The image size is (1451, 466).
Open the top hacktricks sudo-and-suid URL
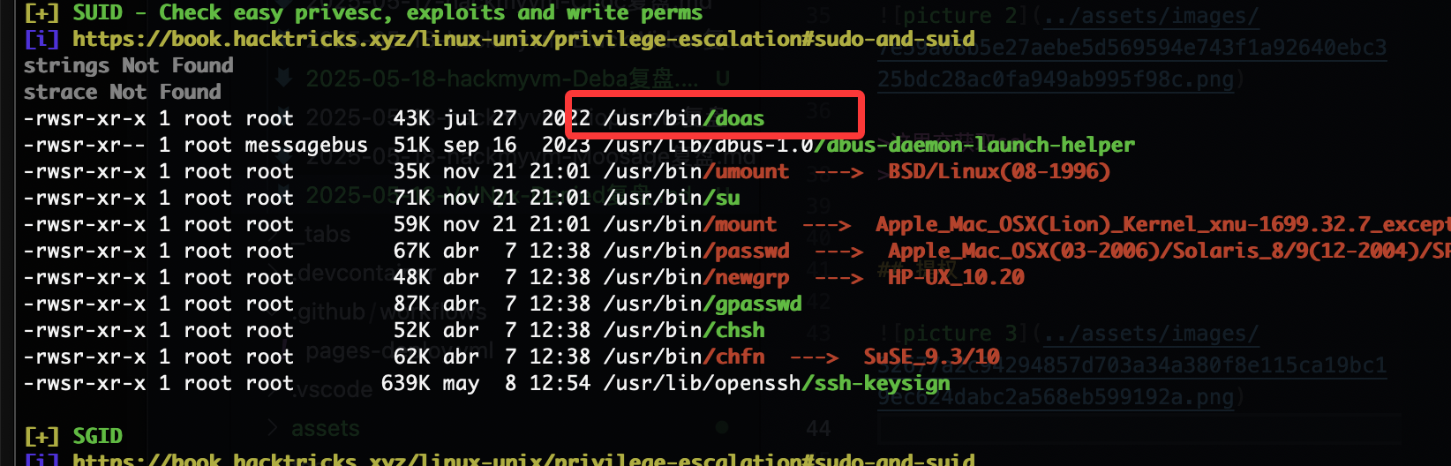[x=523, y=39]
